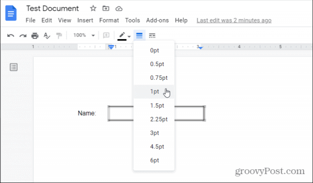Select 0.75pt border weight
The height and width of the screenshot is (183, 313).
(x=154, y=78)
